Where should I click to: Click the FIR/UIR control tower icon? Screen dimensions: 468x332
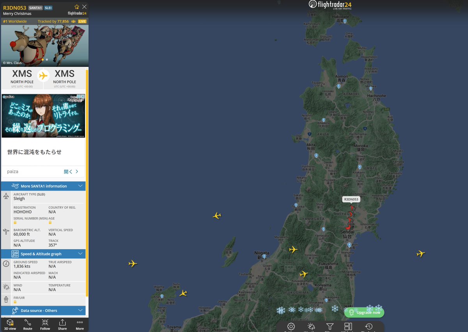pyautogui.click(x=6, y=299)
